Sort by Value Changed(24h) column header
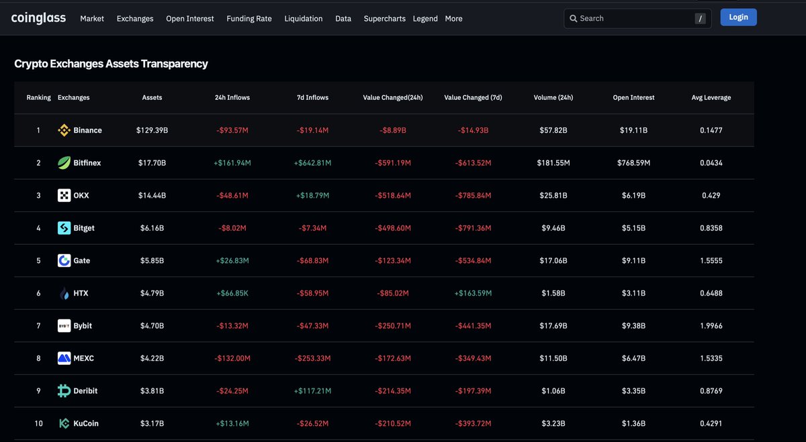The height and width of the screenshot is (442, 806). click(393, 98)
